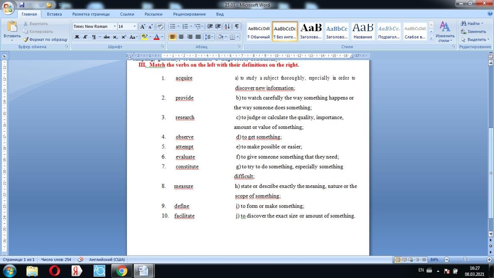Increase font size with the large A button
Image resolution: width=494 pixels, height=278 pixels.
(142, 26)
